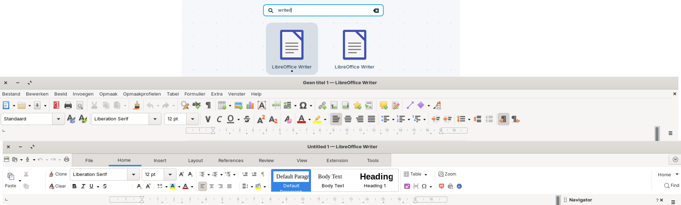Toggle Italic in Untitled 1 ribbon
681x205 pixels.
(x=83, y=186)
